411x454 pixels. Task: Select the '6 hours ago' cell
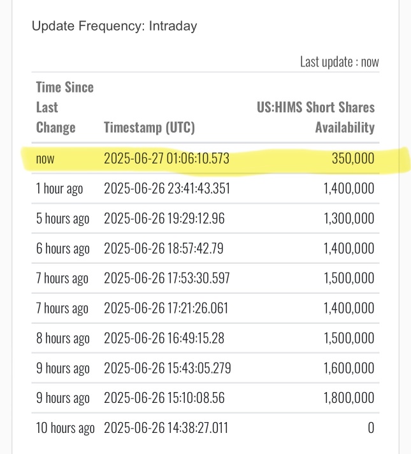click(x=62, y=249)
